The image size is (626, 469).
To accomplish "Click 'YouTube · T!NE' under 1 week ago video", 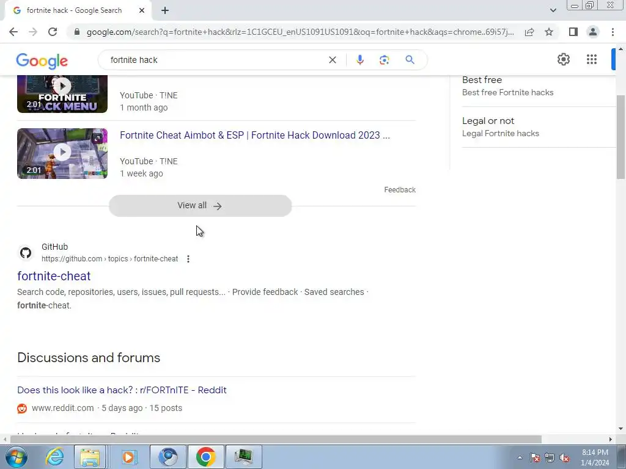I will coord(149,161).
